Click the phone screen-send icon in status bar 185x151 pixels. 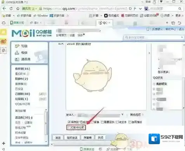tap(81, 149)
